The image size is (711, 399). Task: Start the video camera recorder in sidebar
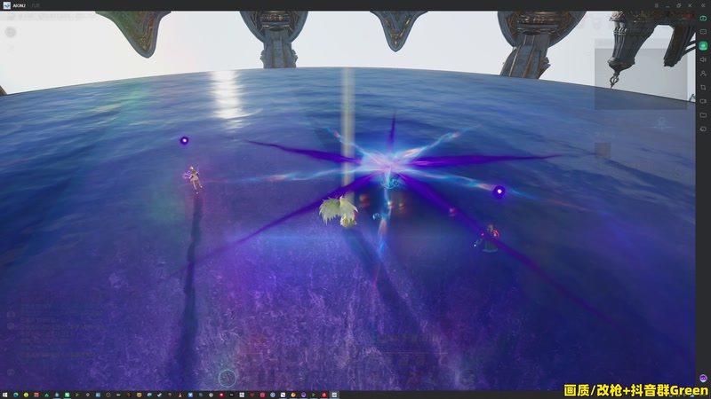(703, 101)
